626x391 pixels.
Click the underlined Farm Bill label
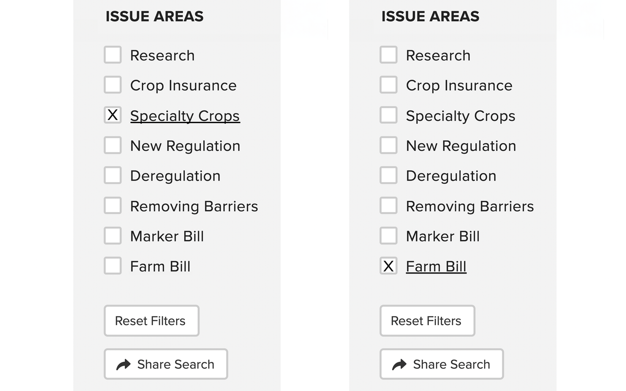click(436, 267)
